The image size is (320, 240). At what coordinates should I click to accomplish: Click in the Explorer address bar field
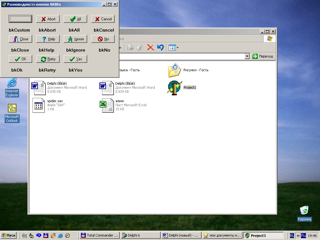coord(182,56)
